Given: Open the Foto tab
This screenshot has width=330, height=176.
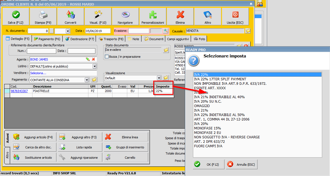Looking at the screenshot, I should (199, 39).
